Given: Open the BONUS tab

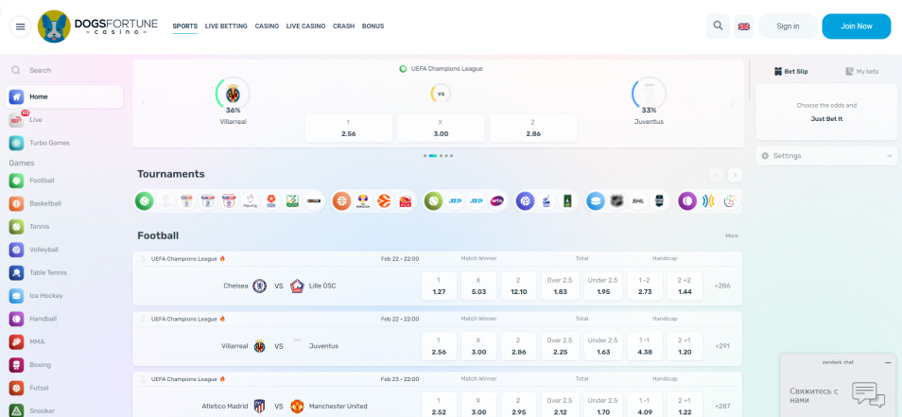Looking at the screenshot, I should point(373,26).
